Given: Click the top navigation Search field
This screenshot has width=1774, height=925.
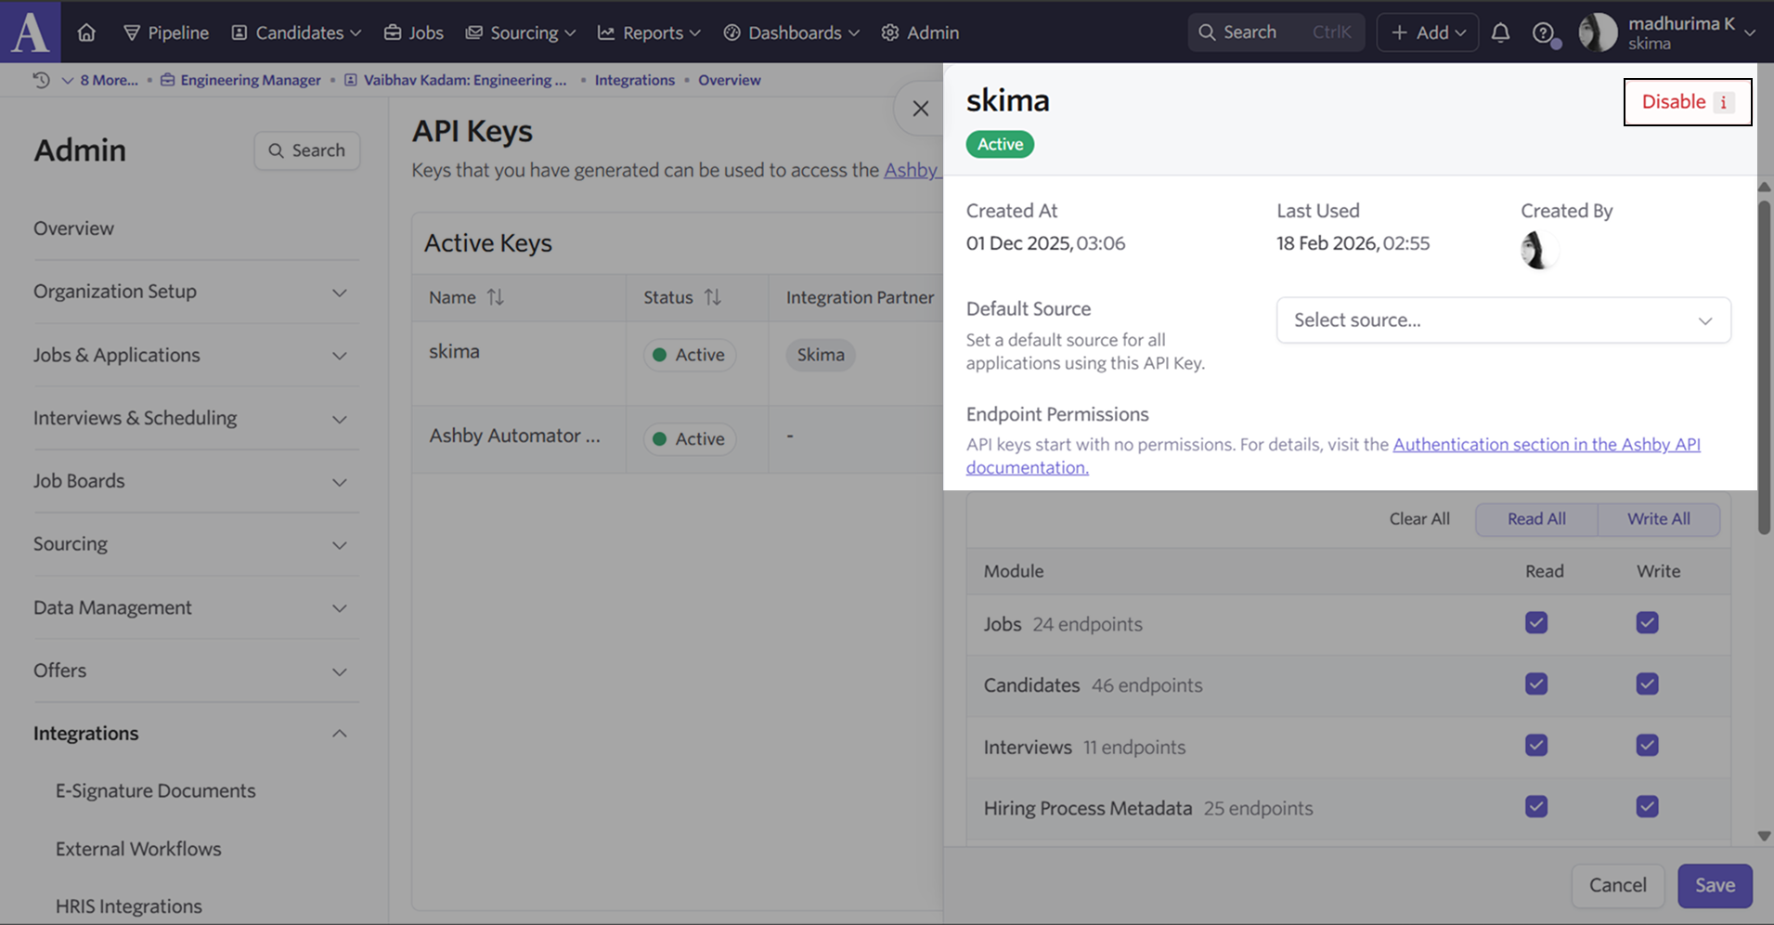Looking at the screenshot, I should point(1275,33).
